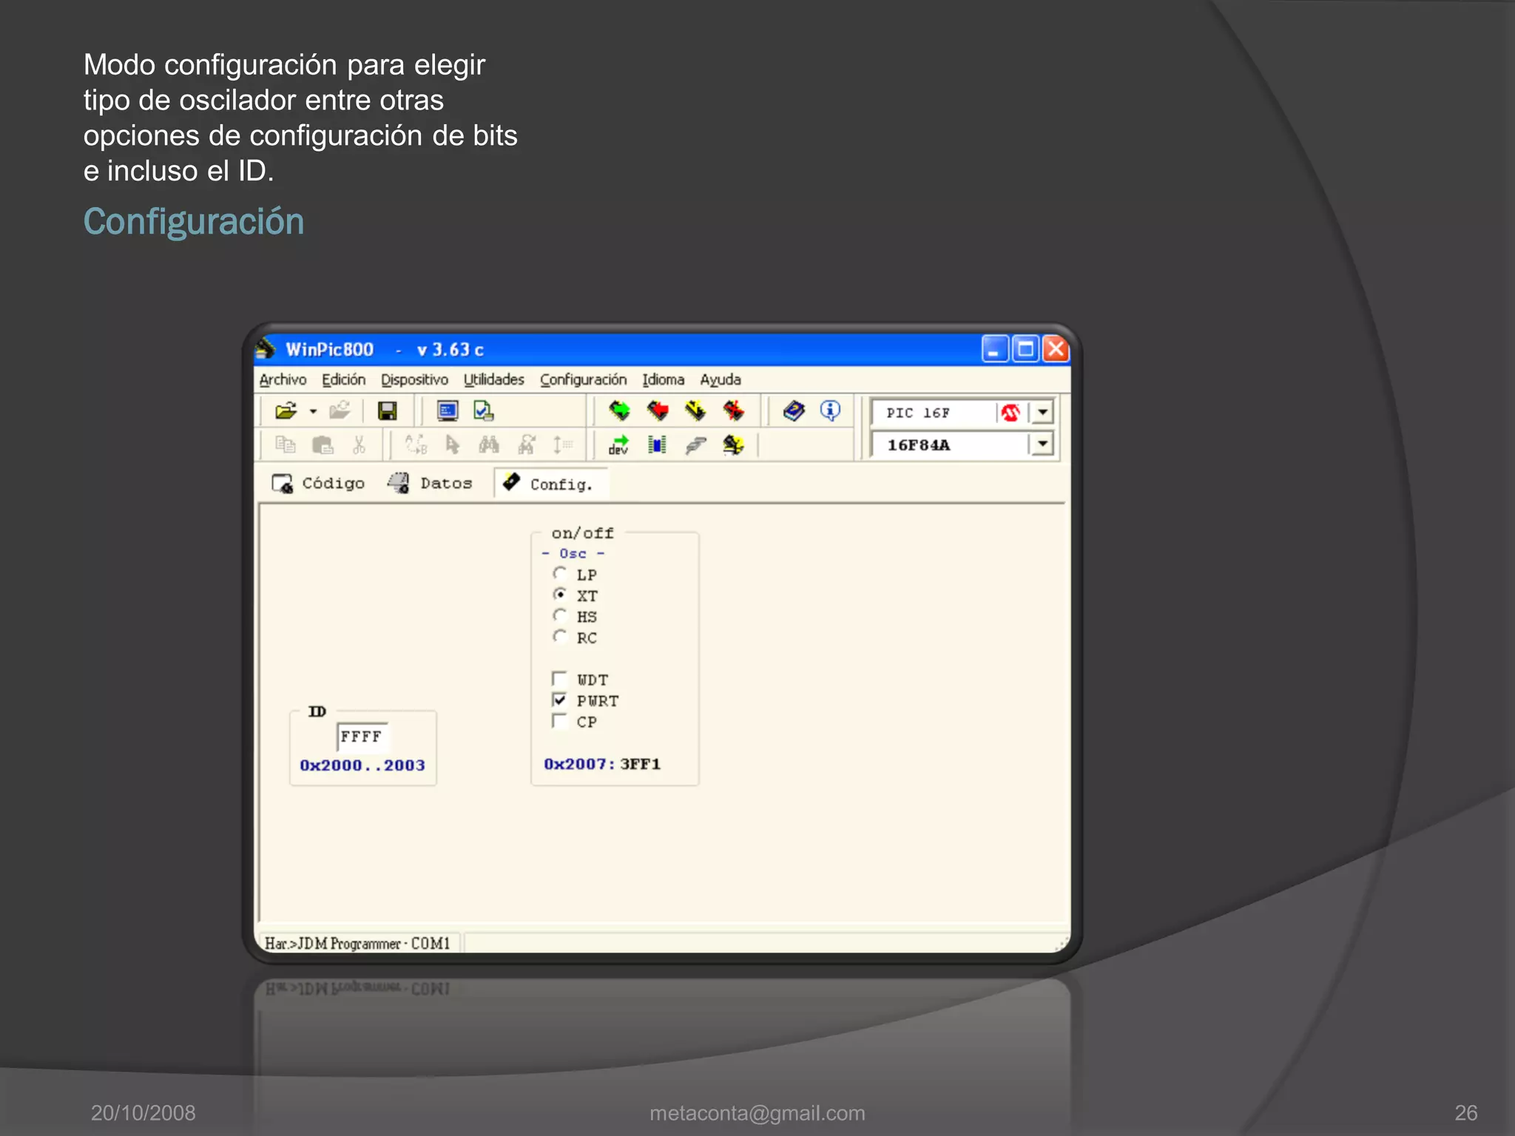This screenshot has height=1136, width=1515.
Task: Uncheck the PWRT checkbox
Action: click(559, 700)
